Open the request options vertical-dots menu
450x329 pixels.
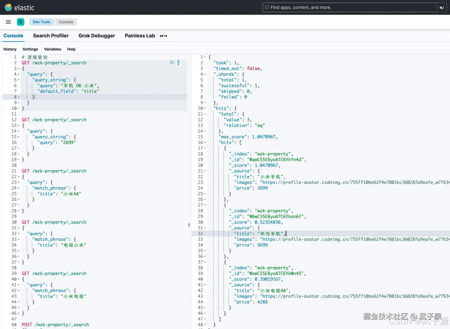point(178,62)
